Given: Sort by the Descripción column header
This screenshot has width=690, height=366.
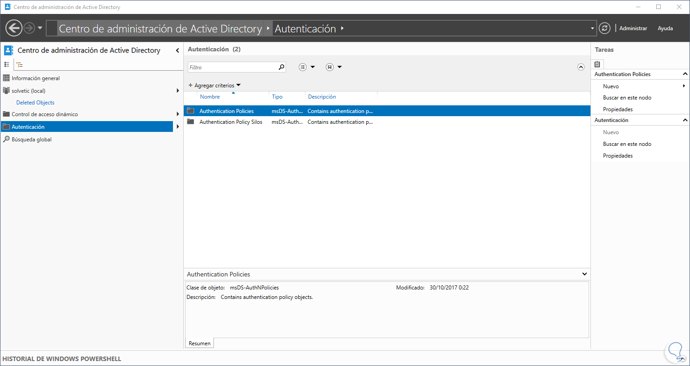Looking at the screenshot, I should point(322,97).
